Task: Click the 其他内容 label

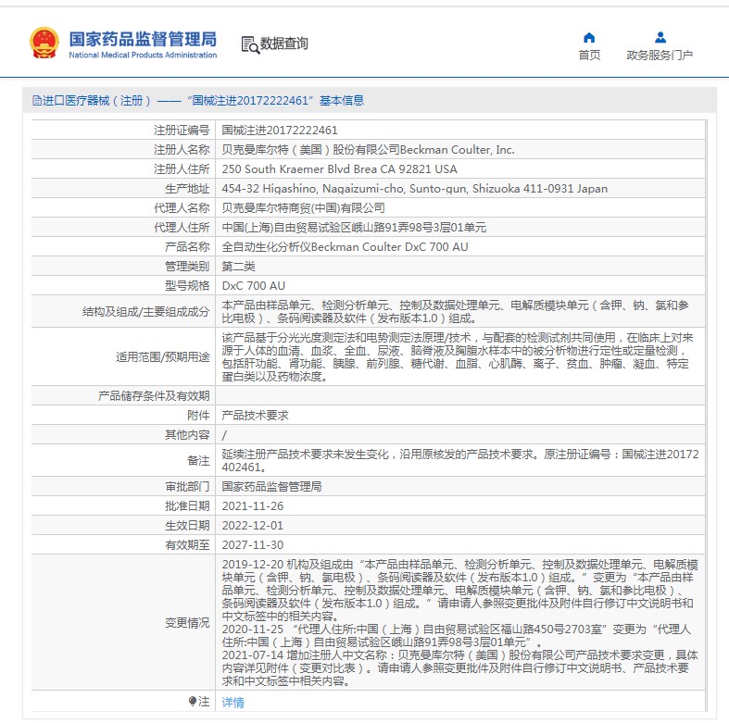Action: click(x=187, y=435)
